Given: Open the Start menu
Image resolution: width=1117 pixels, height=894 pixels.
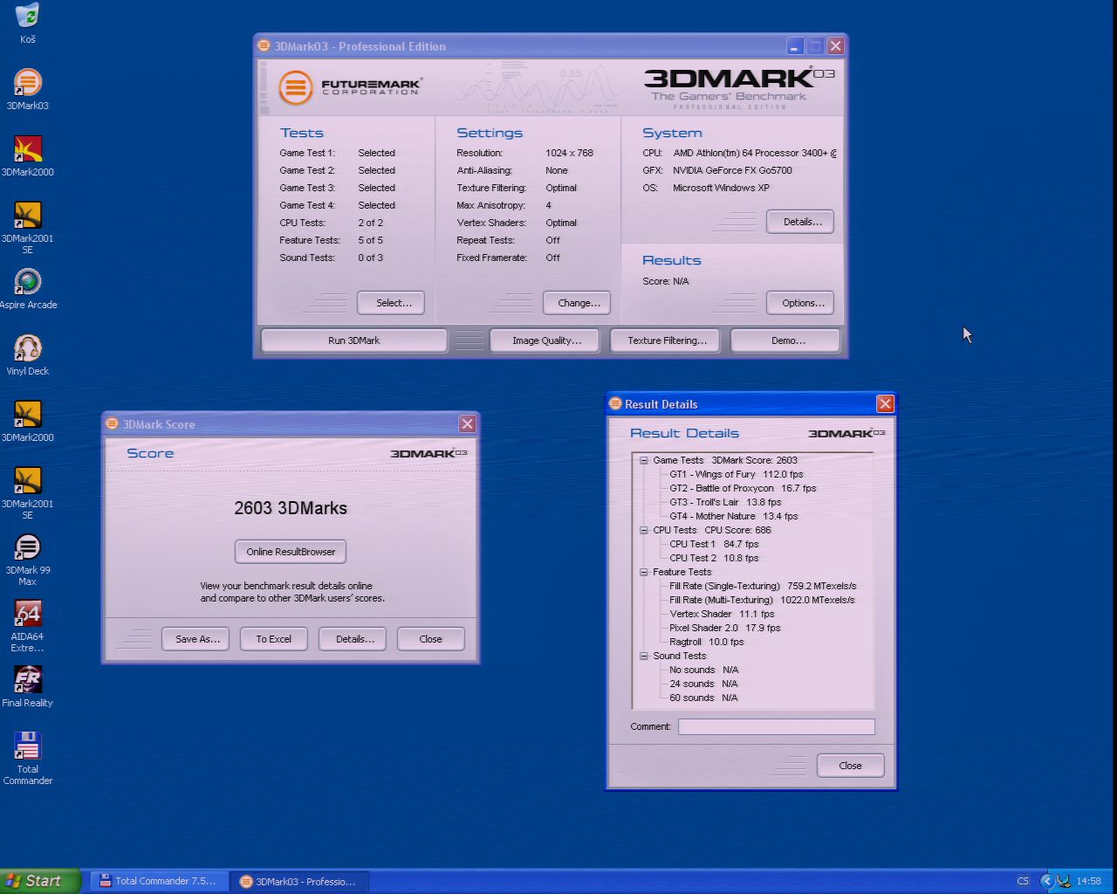Looking at the screenshot, I should 40,881.
